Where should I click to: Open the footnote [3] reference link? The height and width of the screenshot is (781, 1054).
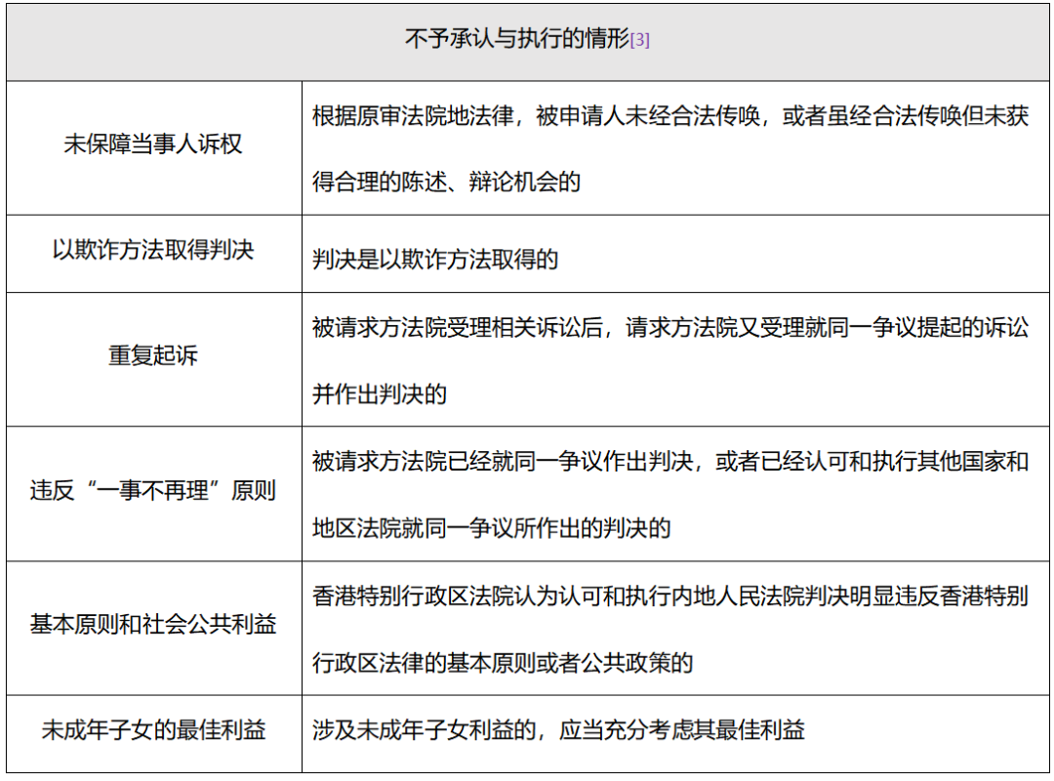tap(639, 41)
